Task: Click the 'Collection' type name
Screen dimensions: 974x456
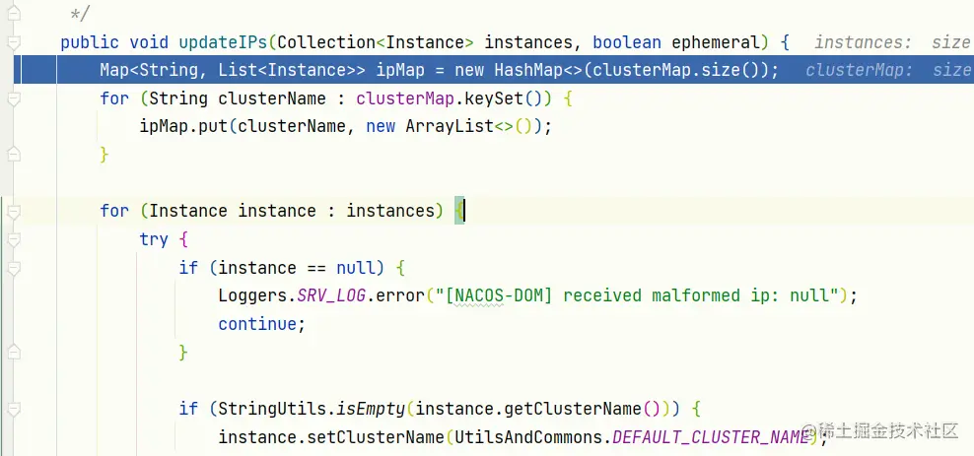Action: tap(326, 42)
